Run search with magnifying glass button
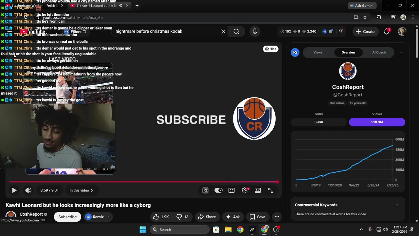Image resolution: width=419 pixels, height=236 pixels. point(236,31)
